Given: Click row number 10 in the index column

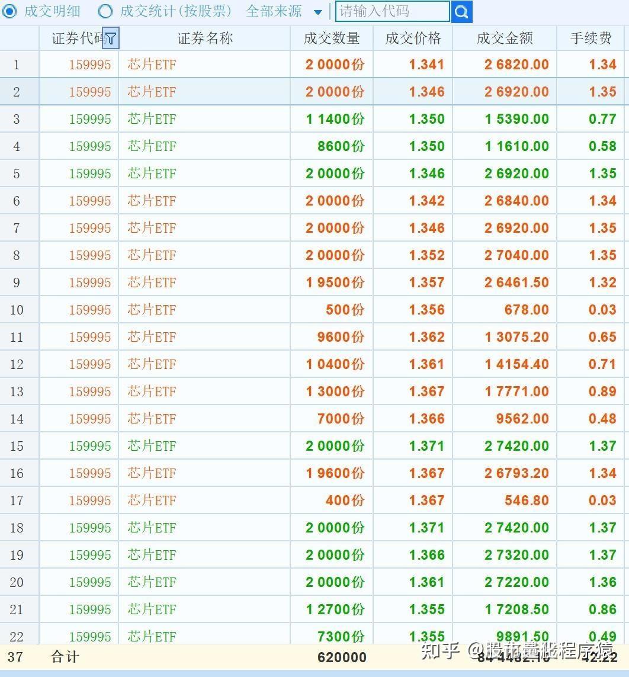Looking at the screenshot, I should click(17, 310).
